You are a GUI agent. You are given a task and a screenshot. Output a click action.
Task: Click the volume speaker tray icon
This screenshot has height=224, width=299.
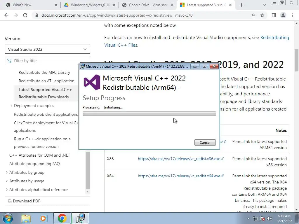point(270,218)
